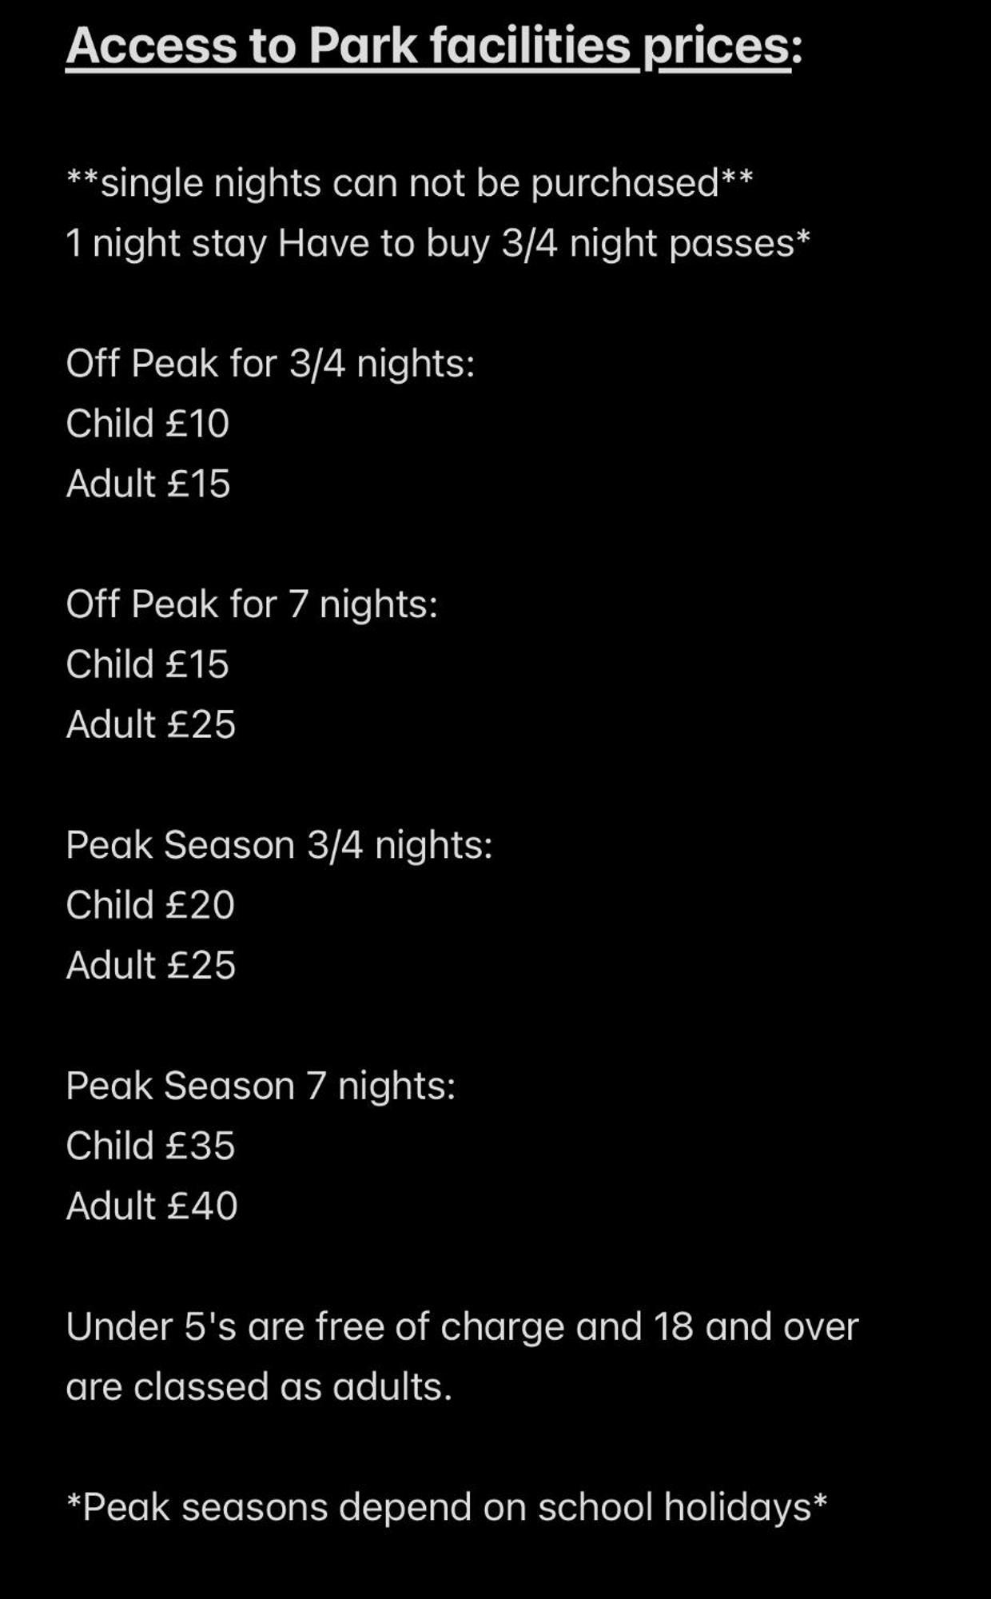Image resolution: width=991 pixels, height=1599 pixels.
Task: Click the word 'prices' in the heading
Action: 717,48
